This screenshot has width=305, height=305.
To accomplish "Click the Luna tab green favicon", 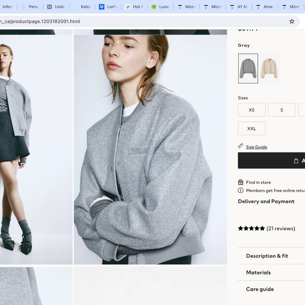I will (x=154, y=7).
